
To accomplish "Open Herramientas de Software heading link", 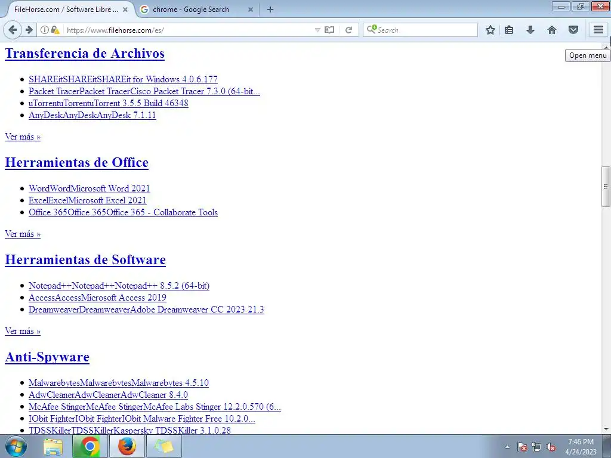I will 85,260.
